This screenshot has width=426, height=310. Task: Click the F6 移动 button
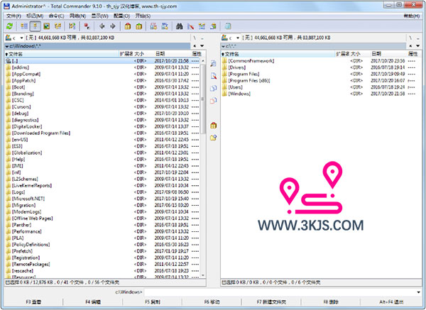[x=212, y=302]
